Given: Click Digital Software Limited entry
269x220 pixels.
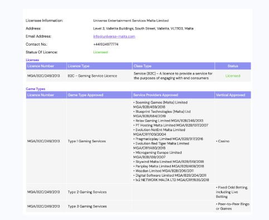Looking at the screenshot, I should click(x=170, y=176).
